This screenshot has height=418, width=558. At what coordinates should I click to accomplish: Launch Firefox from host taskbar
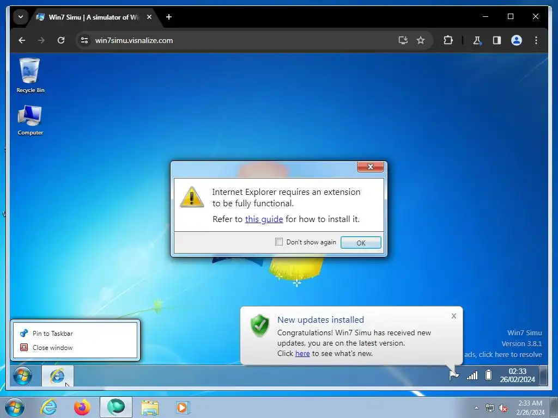tap(82, 407)
